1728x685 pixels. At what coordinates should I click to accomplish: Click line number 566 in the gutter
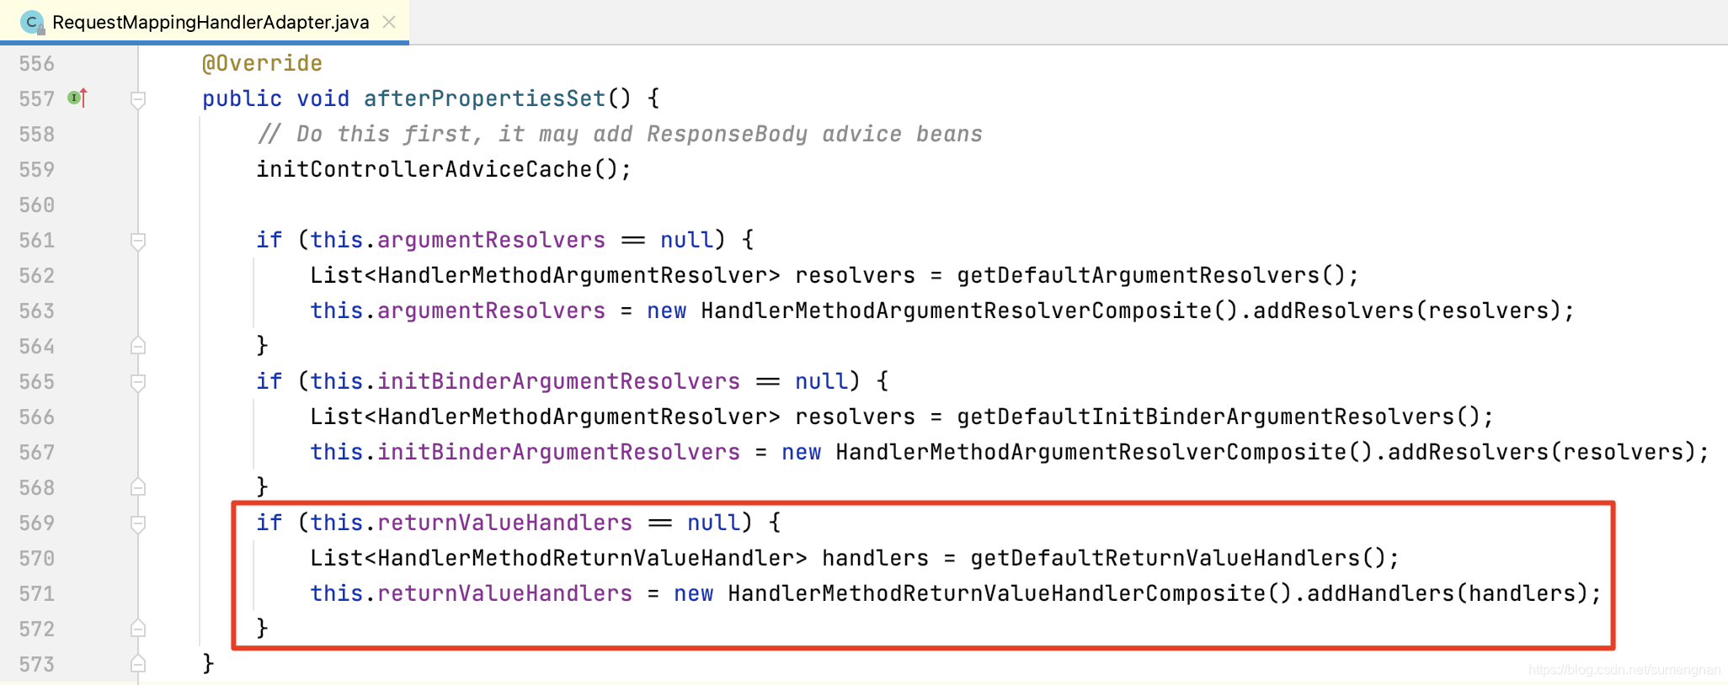(37, 417)
